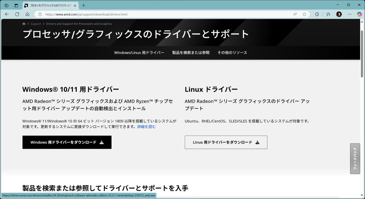Viewport: 365px width, 199px height.
Task: Click Windows 用ドライバーをダウンロード button
Action: 67,142
